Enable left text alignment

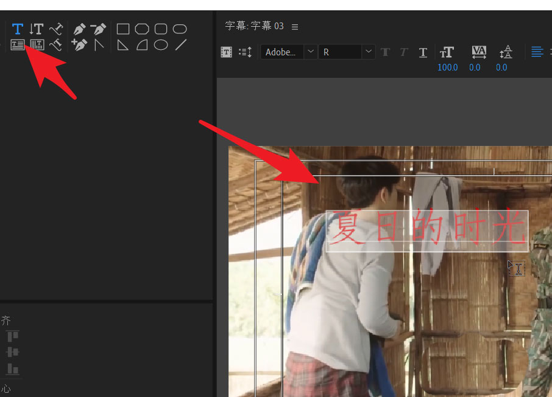click(537, 52)
